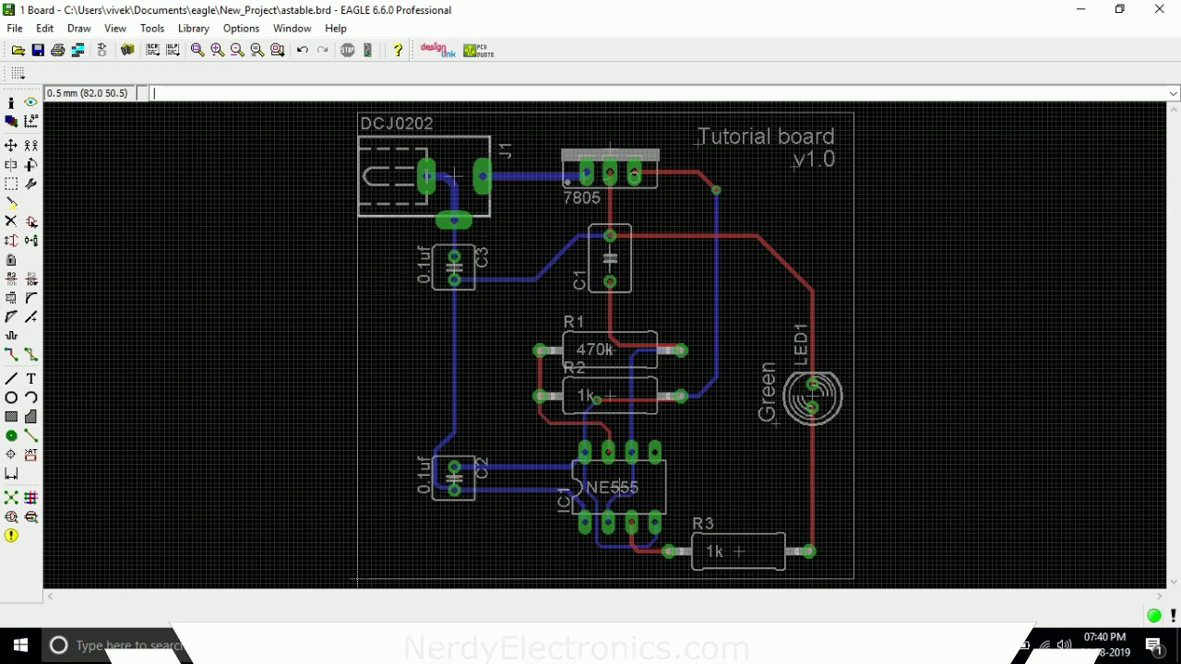Image resolution: width=1181 pixels, height=664 pixels.
Task: Select the Circle tool
Action: (11, 397)
